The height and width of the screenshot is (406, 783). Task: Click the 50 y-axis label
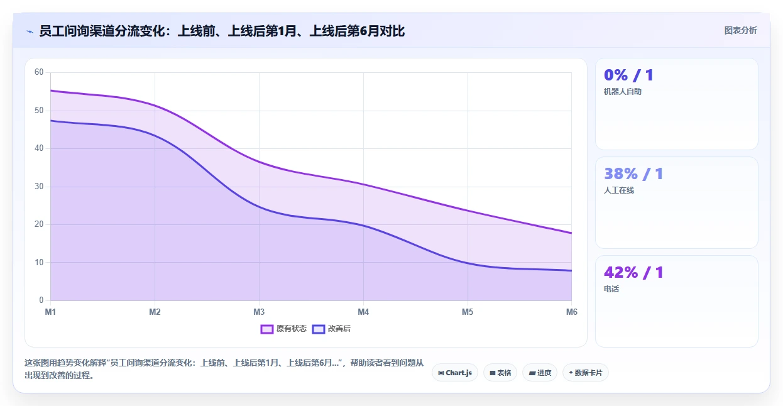coord(39,111)
